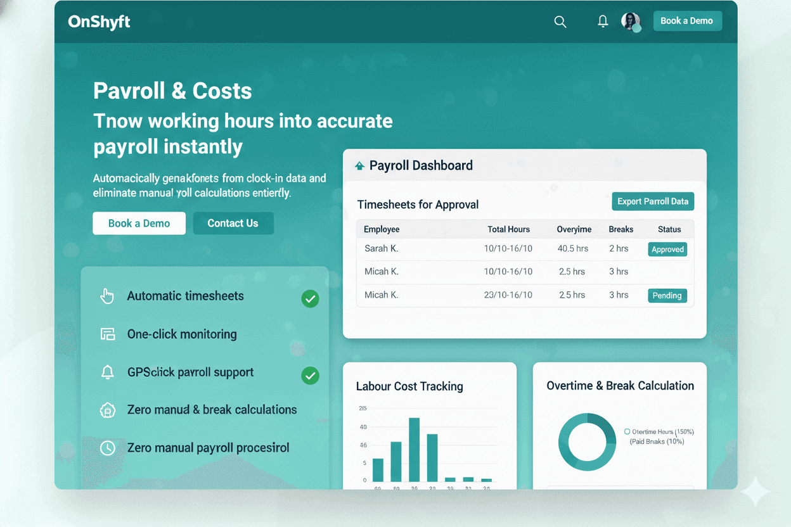The height and width of the screenshot is (527, 791).
Task: Click the Overtime & Break Calculation title
Action: pyautogui.click(x=621, y=386)
